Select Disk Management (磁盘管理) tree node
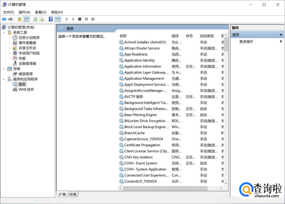Image resolution: width=285 pixels, height=204 pixels. [25, 74]
